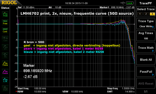Click the yellow Freeze trace icon
This screenshot has width=156, height=94.
(5, 64)
